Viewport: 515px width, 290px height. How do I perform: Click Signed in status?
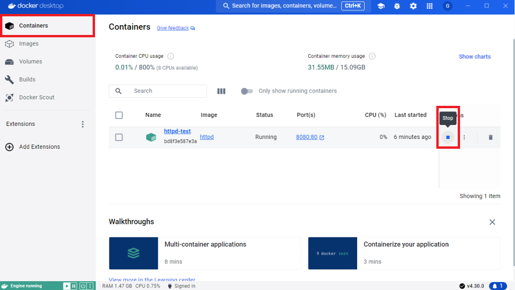coord(181,286)
